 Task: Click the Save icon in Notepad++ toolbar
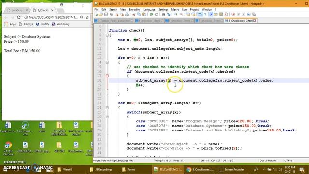106,14
